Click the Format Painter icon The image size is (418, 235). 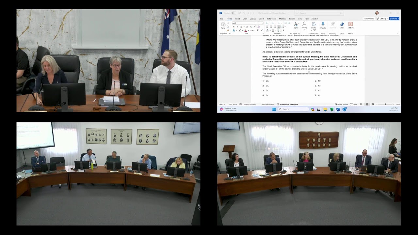click(228, 30)
